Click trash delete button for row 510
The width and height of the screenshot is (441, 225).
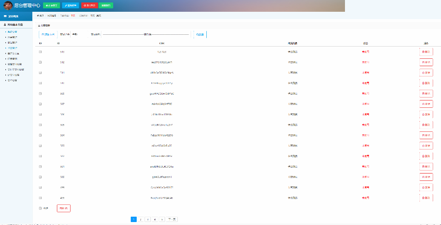pyautogui.click(x=426, y=83)
